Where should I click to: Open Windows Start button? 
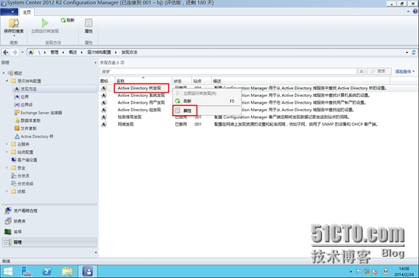(8, 272)
